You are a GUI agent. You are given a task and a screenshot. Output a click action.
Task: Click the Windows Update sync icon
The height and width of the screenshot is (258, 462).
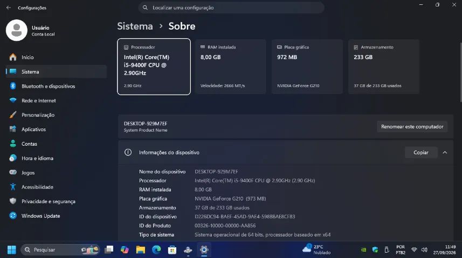tap(13, 216)
